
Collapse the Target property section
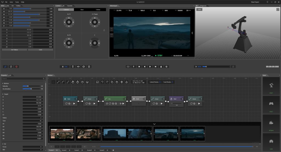(3, 94)
